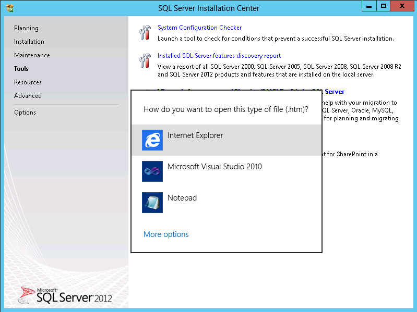Image resolution: width=417 pixels, height=312 pixels.
Task: Select the Visual Studio 2010 icon
Action: [152, 171]
